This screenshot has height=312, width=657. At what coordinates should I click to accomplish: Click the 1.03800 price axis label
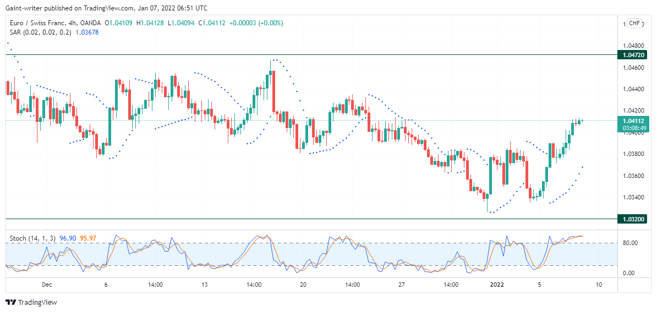(633, 153)
